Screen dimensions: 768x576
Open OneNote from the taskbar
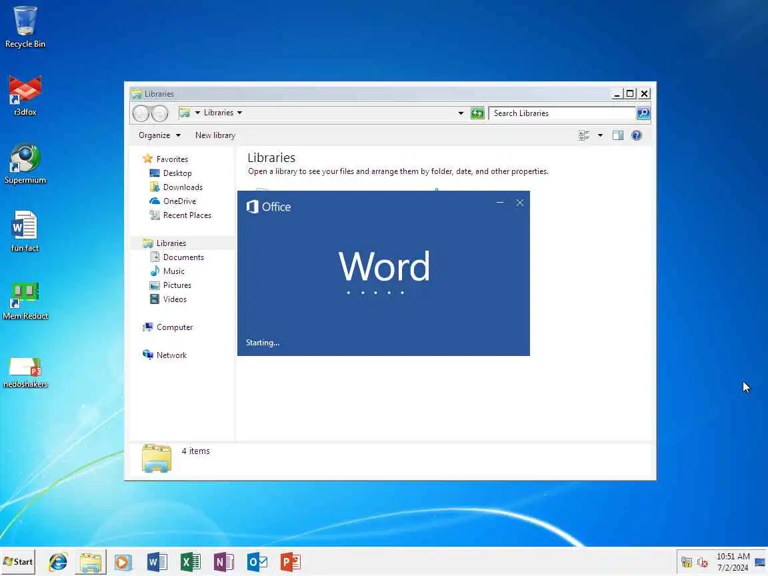[x=224, y=562]
